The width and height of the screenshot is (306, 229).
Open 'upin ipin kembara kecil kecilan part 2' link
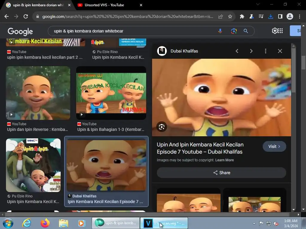coord(45,57)
